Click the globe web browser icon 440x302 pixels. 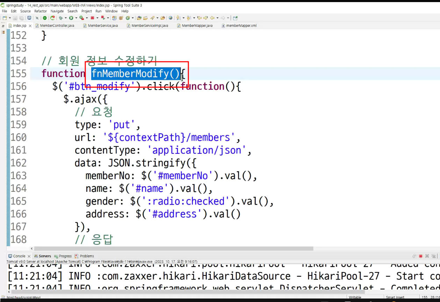[x=170, y=18]
